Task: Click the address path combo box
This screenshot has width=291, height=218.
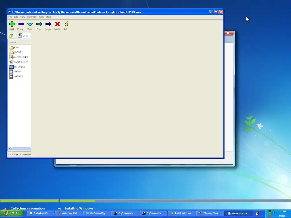Action: [24, 36]
